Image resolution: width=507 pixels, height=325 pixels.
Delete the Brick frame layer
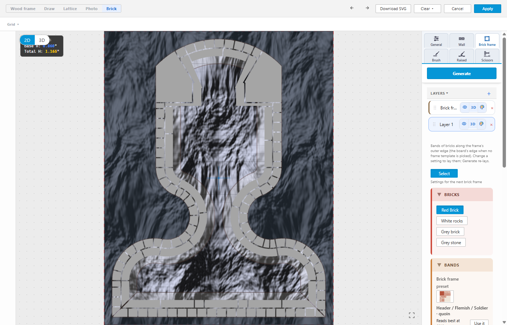[492, 108]
